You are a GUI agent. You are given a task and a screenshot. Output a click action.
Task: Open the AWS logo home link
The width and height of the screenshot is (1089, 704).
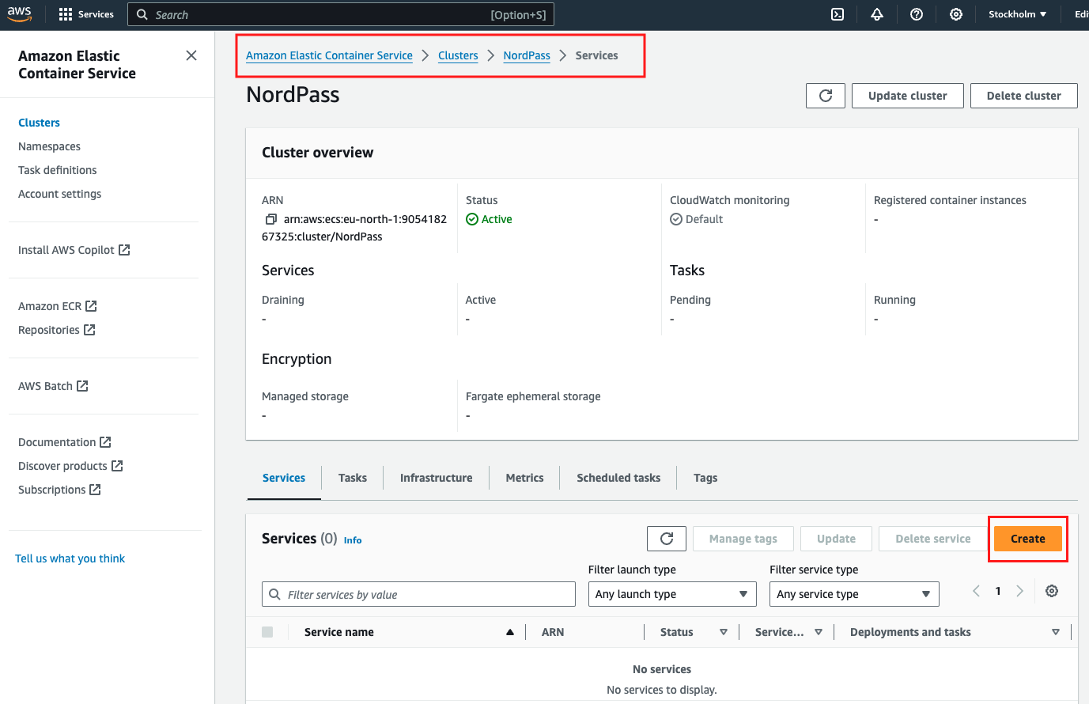pos(20,14)
